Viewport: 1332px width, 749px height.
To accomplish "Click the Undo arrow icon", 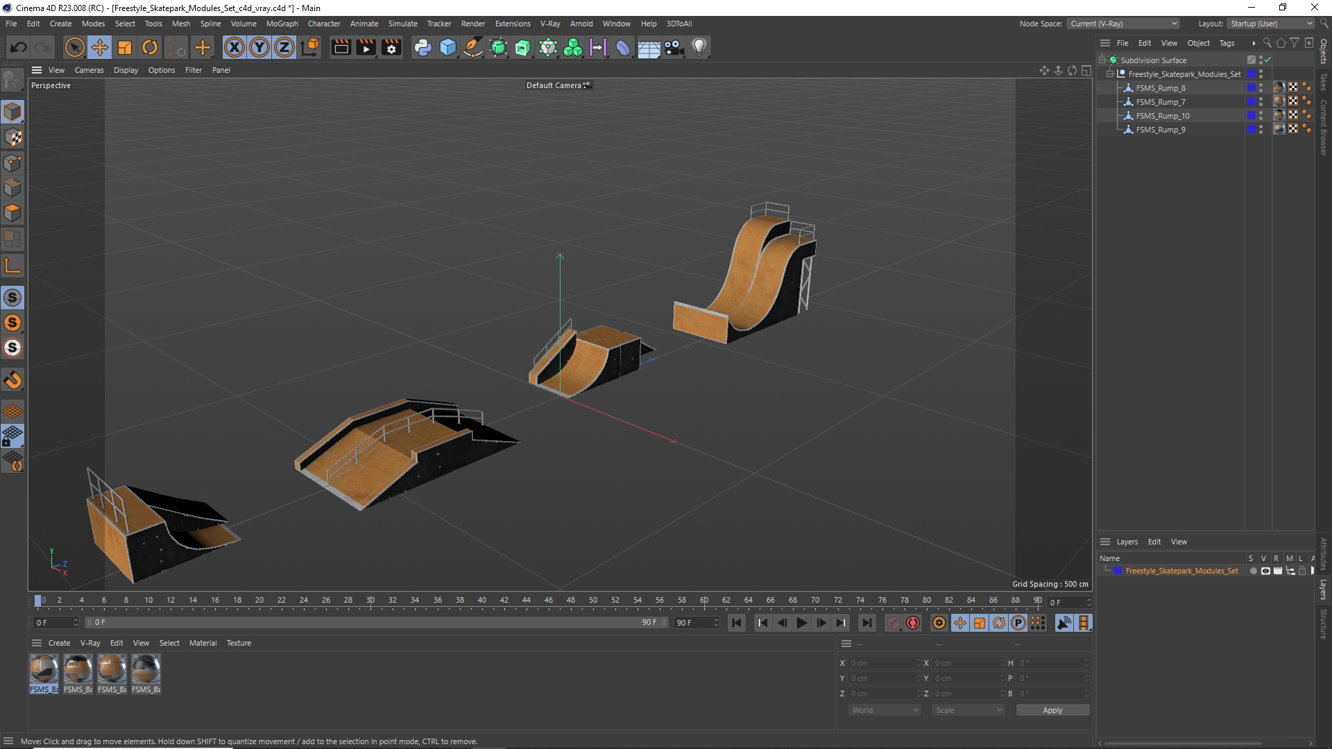I will click(19, 47).
